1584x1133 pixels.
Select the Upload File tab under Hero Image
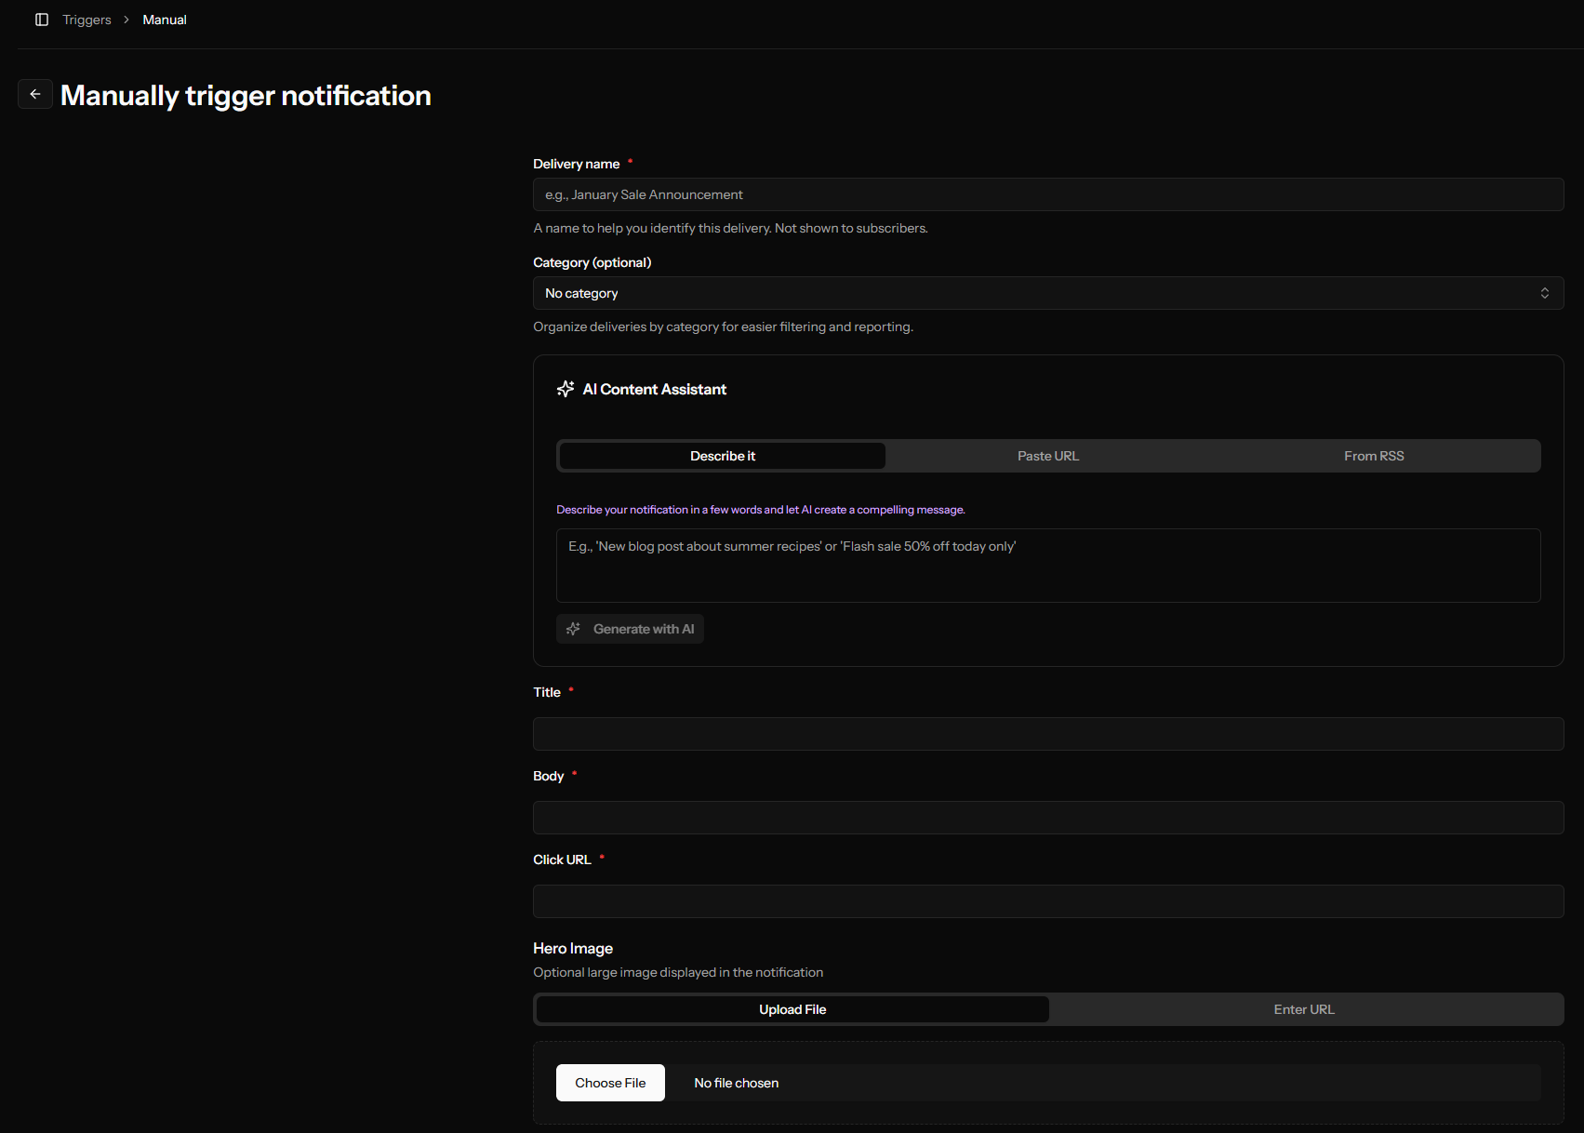(792, 1008)
